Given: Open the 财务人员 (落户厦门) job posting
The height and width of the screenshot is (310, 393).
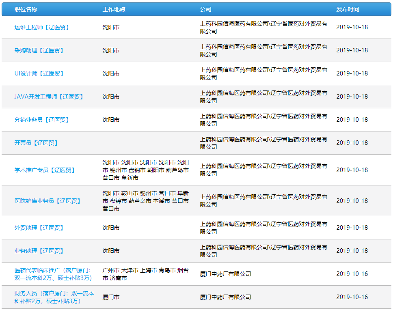Looking at the screenshot, I should click(54, 297).
